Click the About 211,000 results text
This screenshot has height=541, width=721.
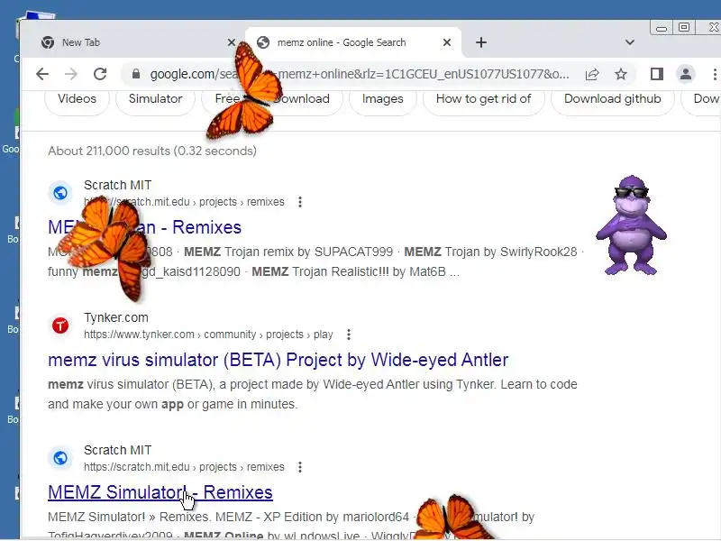click(x=152, y=151)
